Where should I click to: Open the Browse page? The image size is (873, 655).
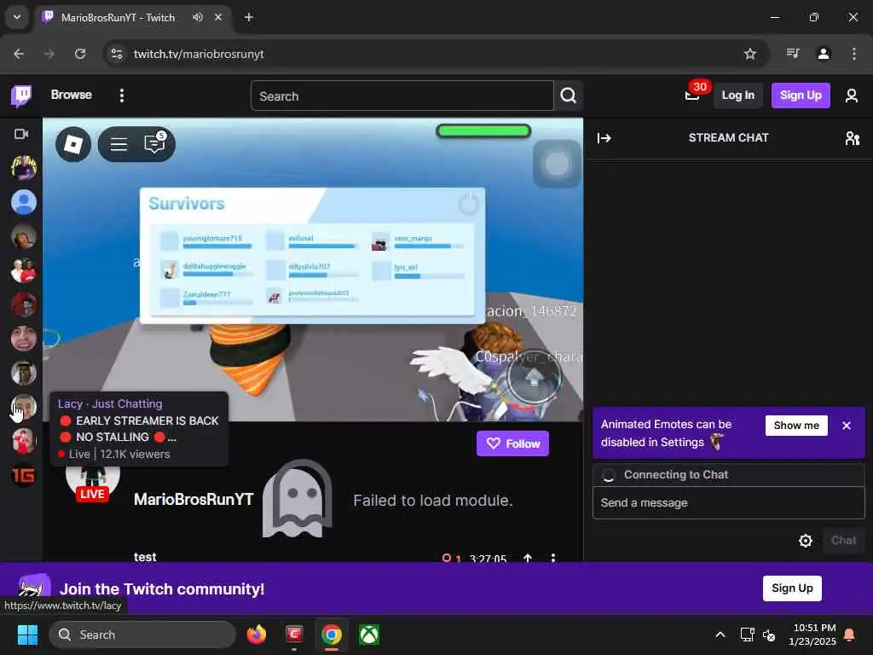(72, 95)
